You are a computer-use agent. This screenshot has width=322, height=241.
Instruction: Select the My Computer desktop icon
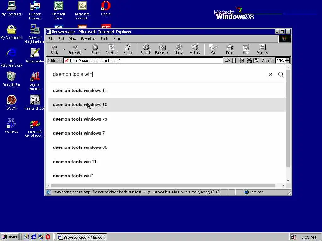pos(11,8)
